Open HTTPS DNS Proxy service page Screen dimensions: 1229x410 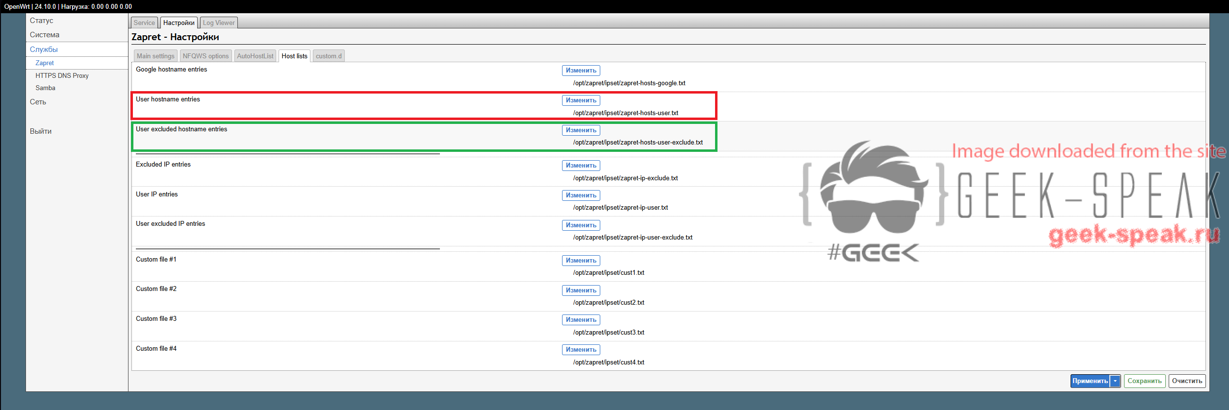coord(62,76)
